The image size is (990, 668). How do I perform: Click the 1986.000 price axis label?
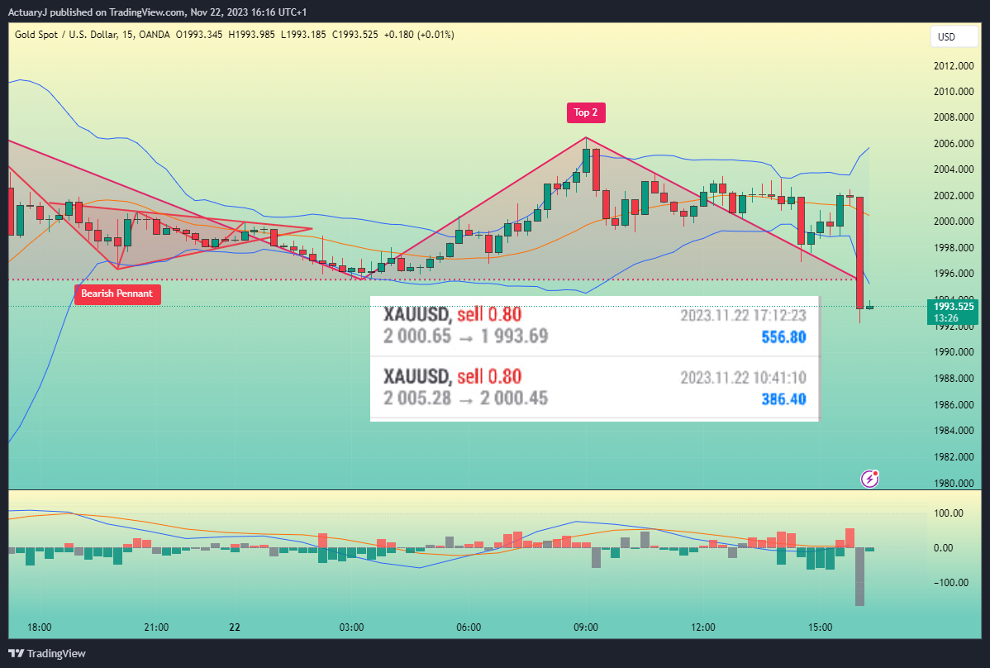[954, 405]
